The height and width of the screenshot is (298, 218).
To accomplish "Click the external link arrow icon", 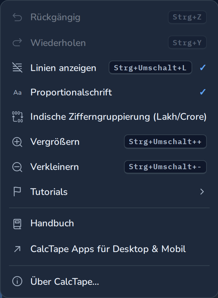I will tap(17, 249).
